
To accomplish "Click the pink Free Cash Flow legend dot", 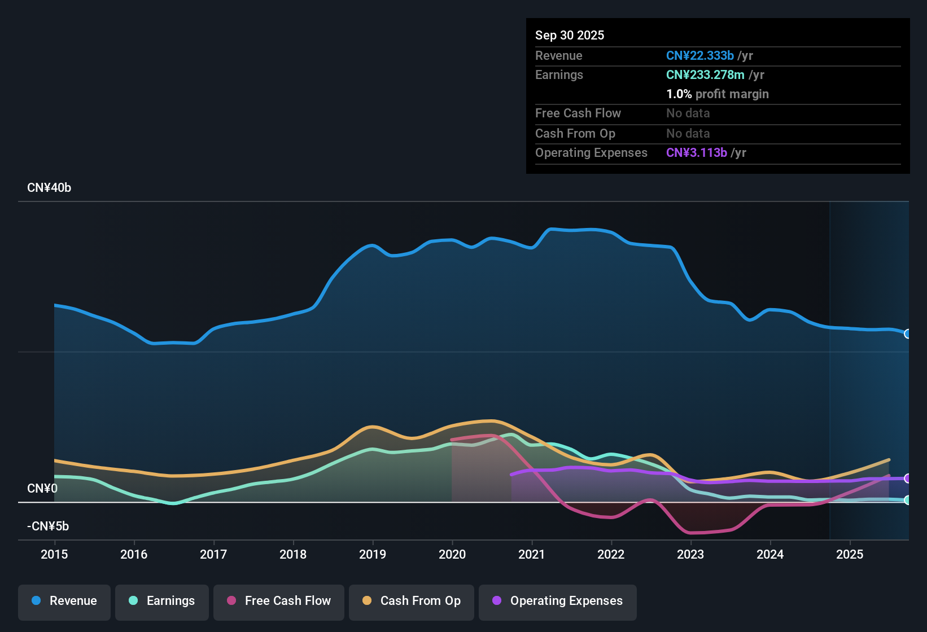I will click(x=231, y=602).
